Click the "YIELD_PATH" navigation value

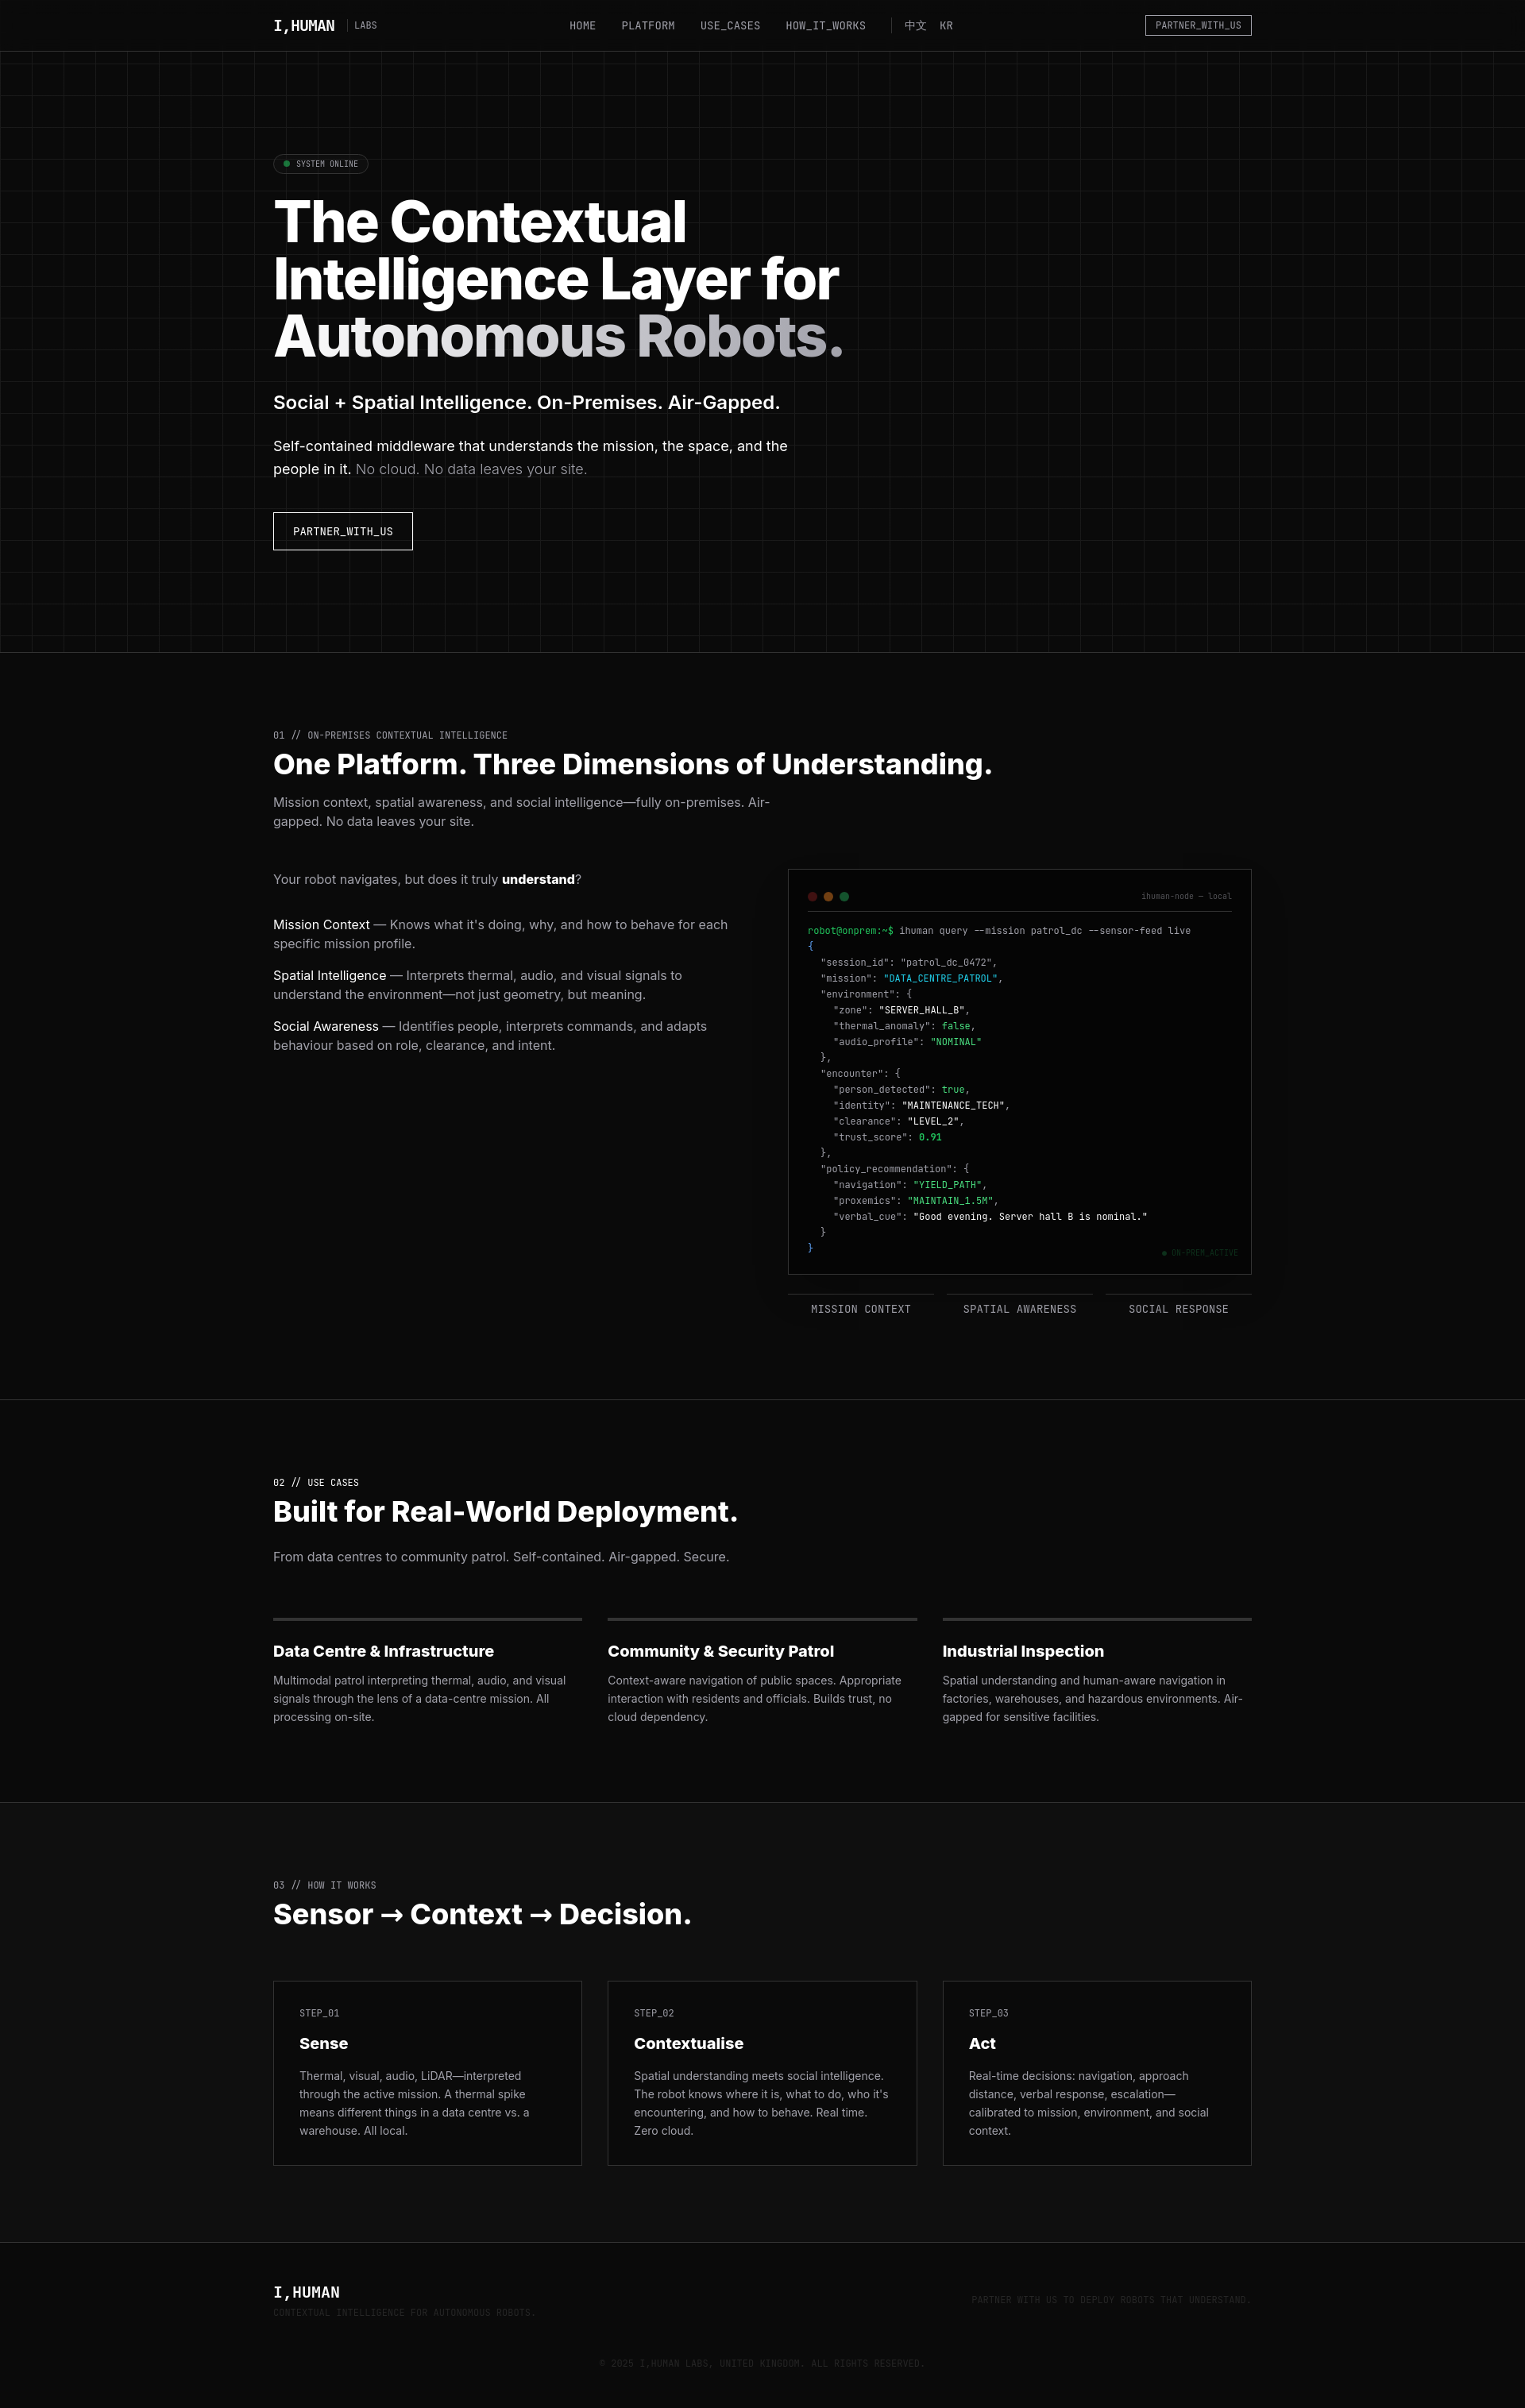click(x=947, y=1185)
